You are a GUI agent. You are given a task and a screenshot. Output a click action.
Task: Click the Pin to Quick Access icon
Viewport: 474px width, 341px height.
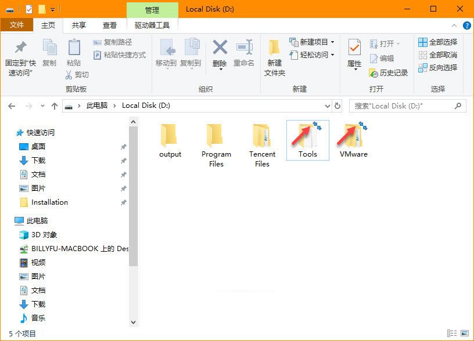tap(20, 48)
